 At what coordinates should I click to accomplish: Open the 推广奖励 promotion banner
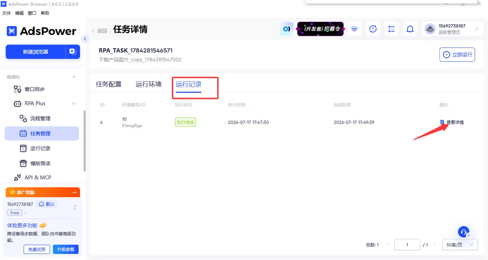[x=43, y=192]
